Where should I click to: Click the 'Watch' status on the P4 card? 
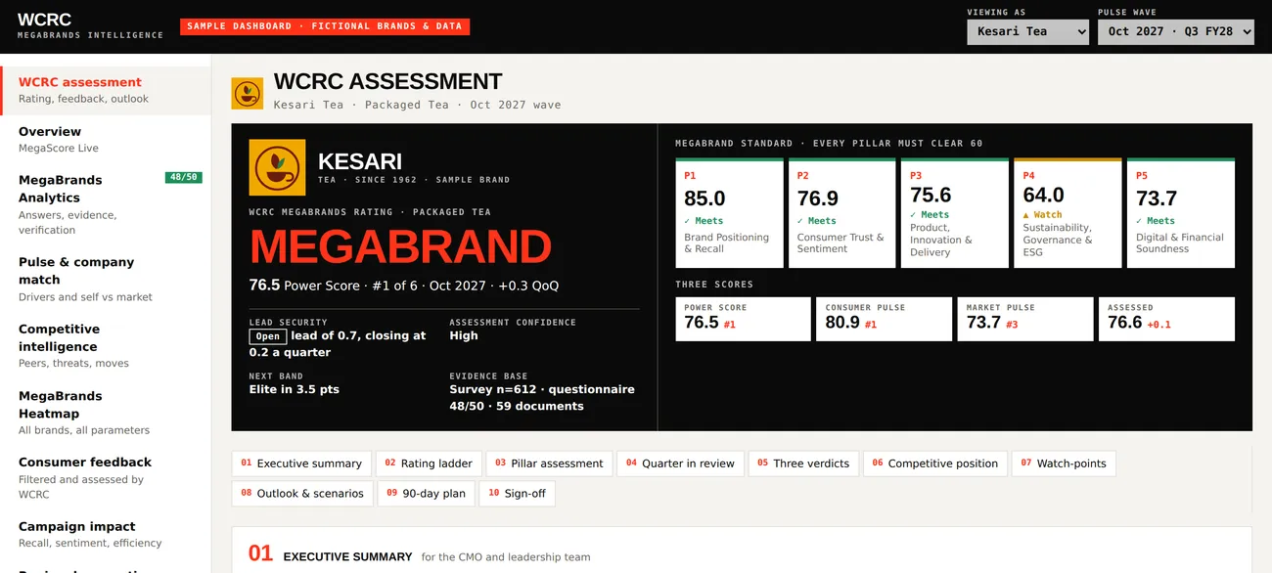pos(1043,215)
